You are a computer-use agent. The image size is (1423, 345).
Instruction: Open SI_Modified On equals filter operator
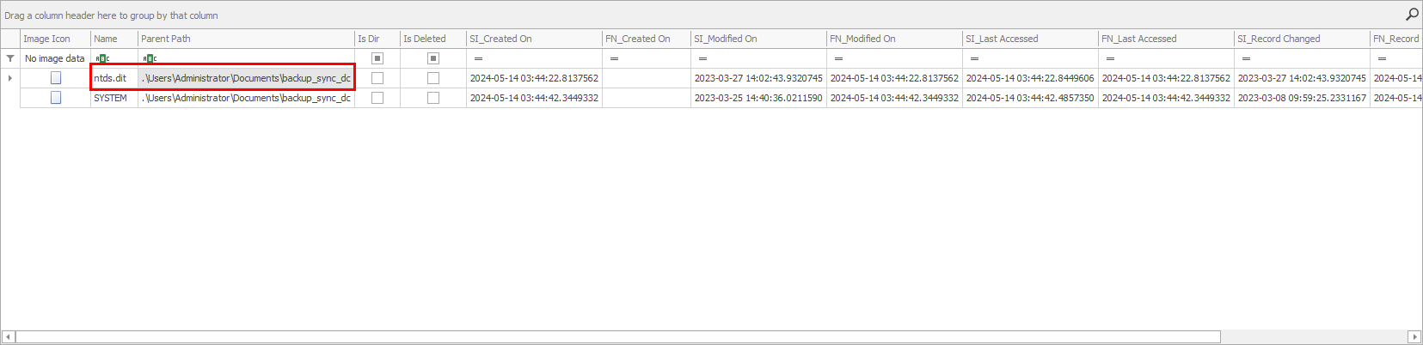pyautogui.click(x=702, y=58)
